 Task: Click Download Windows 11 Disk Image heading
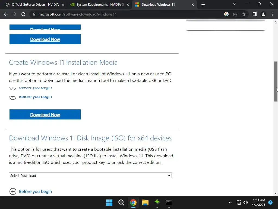point(90,138)
